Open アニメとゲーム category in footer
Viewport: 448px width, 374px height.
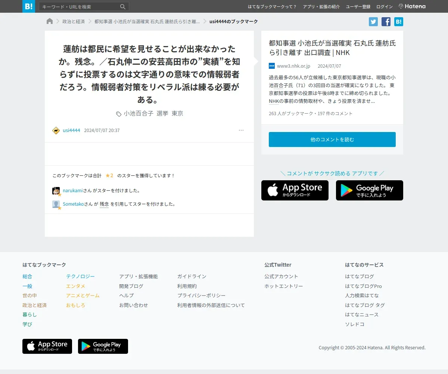[x=83, y=295]
